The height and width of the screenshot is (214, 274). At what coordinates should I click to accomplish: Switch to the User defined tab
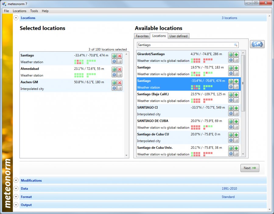point(178,36)
